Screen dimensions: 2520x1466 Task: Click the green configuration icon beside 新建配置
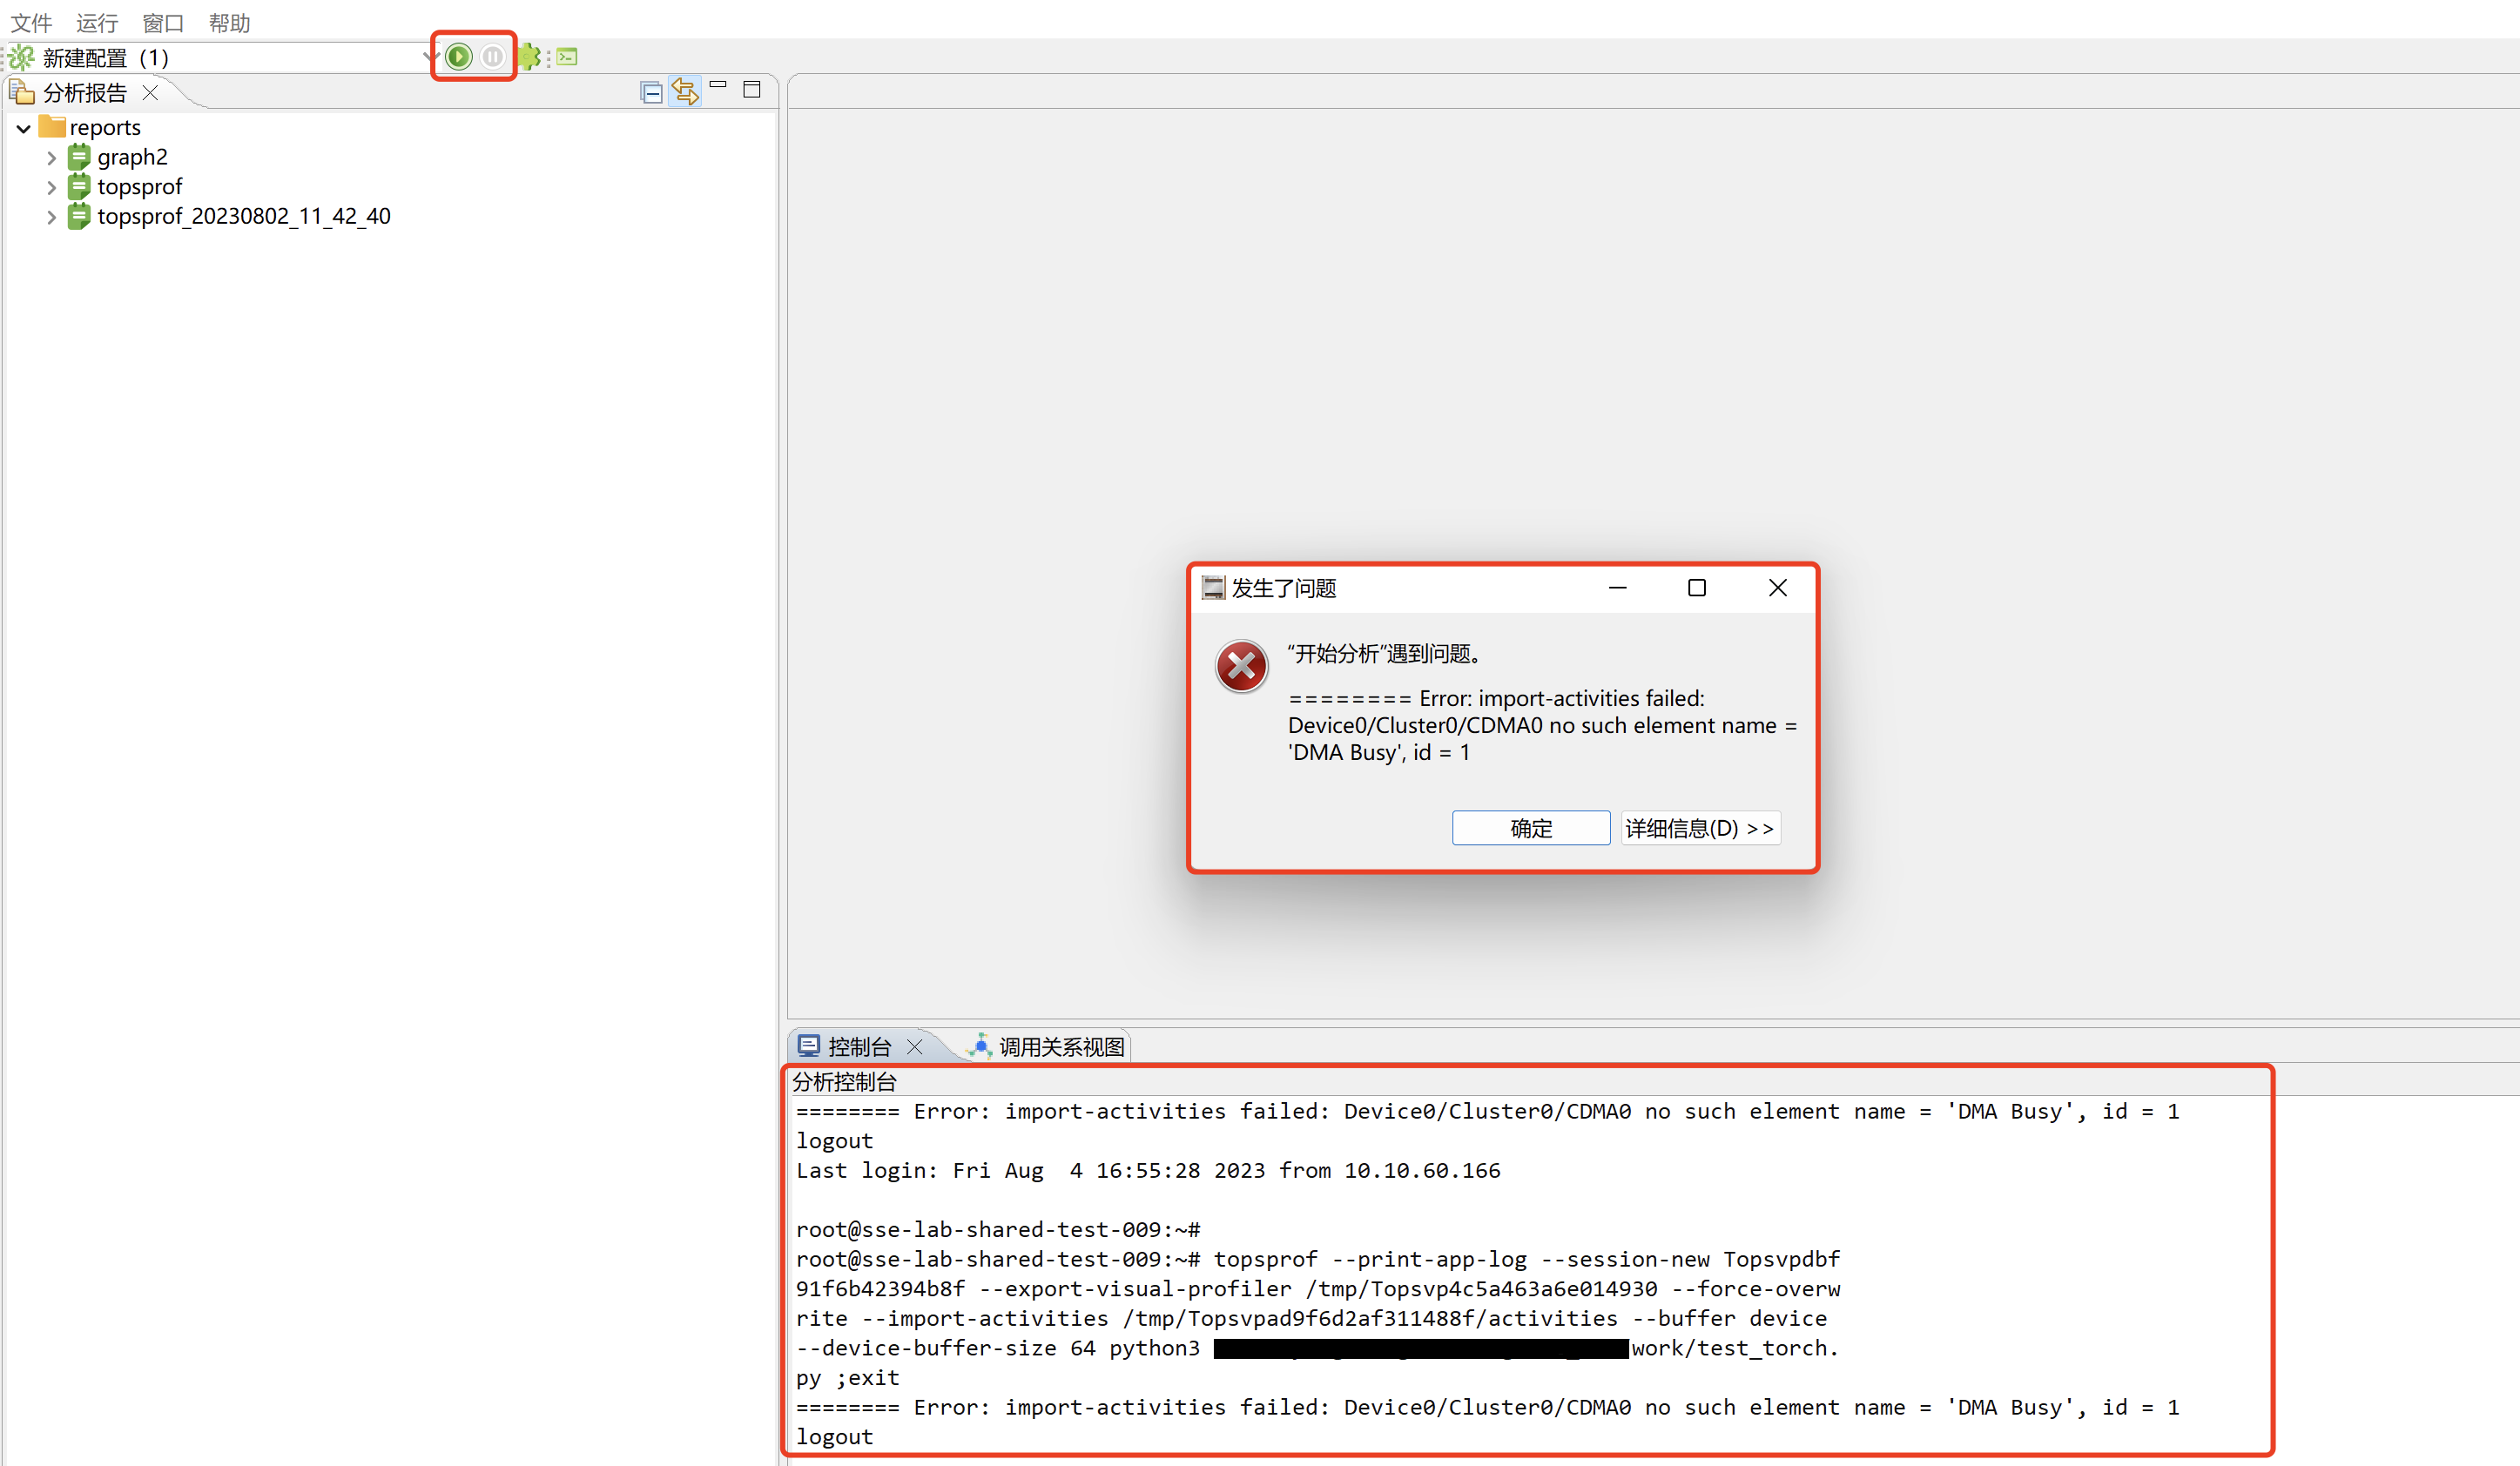[21, 57]
